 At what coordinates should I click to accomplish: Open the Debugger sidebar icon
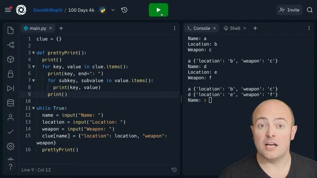point(10,88)
